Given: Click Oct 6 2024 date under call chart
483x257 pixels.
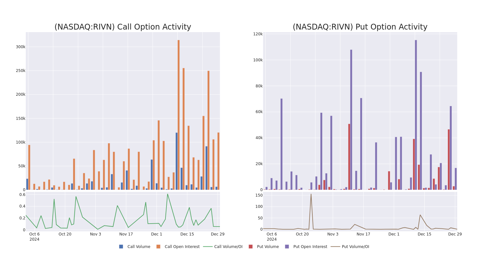Looking at the screenshot, I should coord(34,237).
